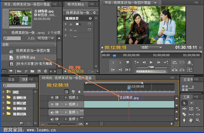The width and height of the screenshot is (204, 133).
Task: Open the 适配 zoom level dropdown
Action: coord(151,47)
